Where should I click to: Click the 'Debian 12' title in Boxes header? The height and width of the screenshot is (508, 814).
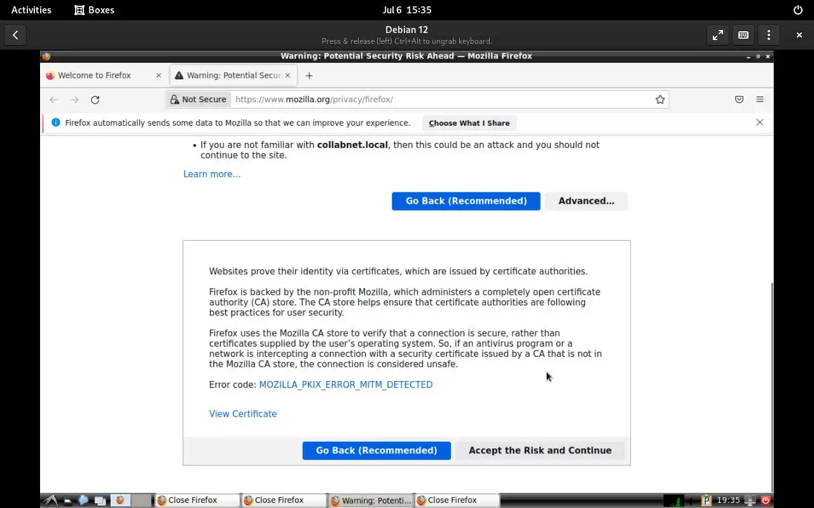(406, 30)
